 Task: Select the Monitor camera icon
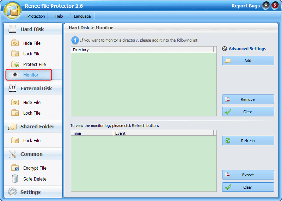pyautogui.click(x=15, y=75)
